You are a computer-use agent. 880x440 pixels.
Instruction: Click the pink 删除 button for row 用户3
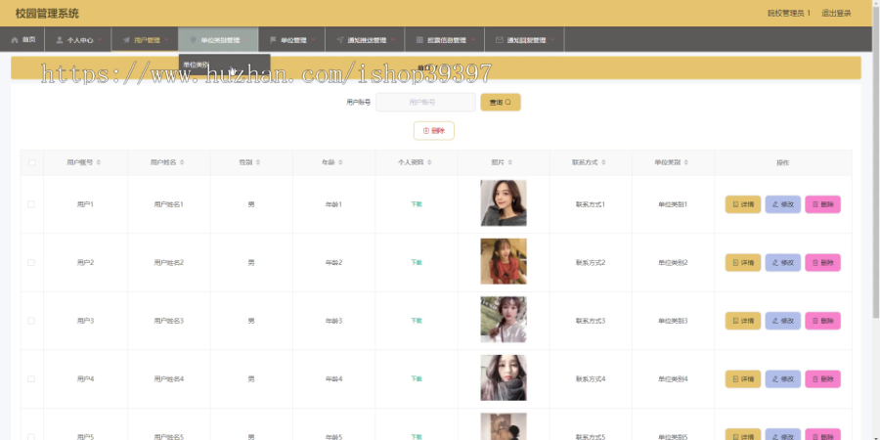click(822, 321)
